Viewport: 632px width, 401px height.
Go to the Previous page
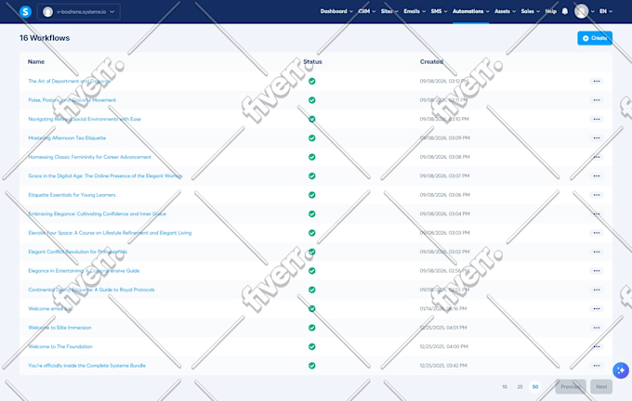[571, 387]
